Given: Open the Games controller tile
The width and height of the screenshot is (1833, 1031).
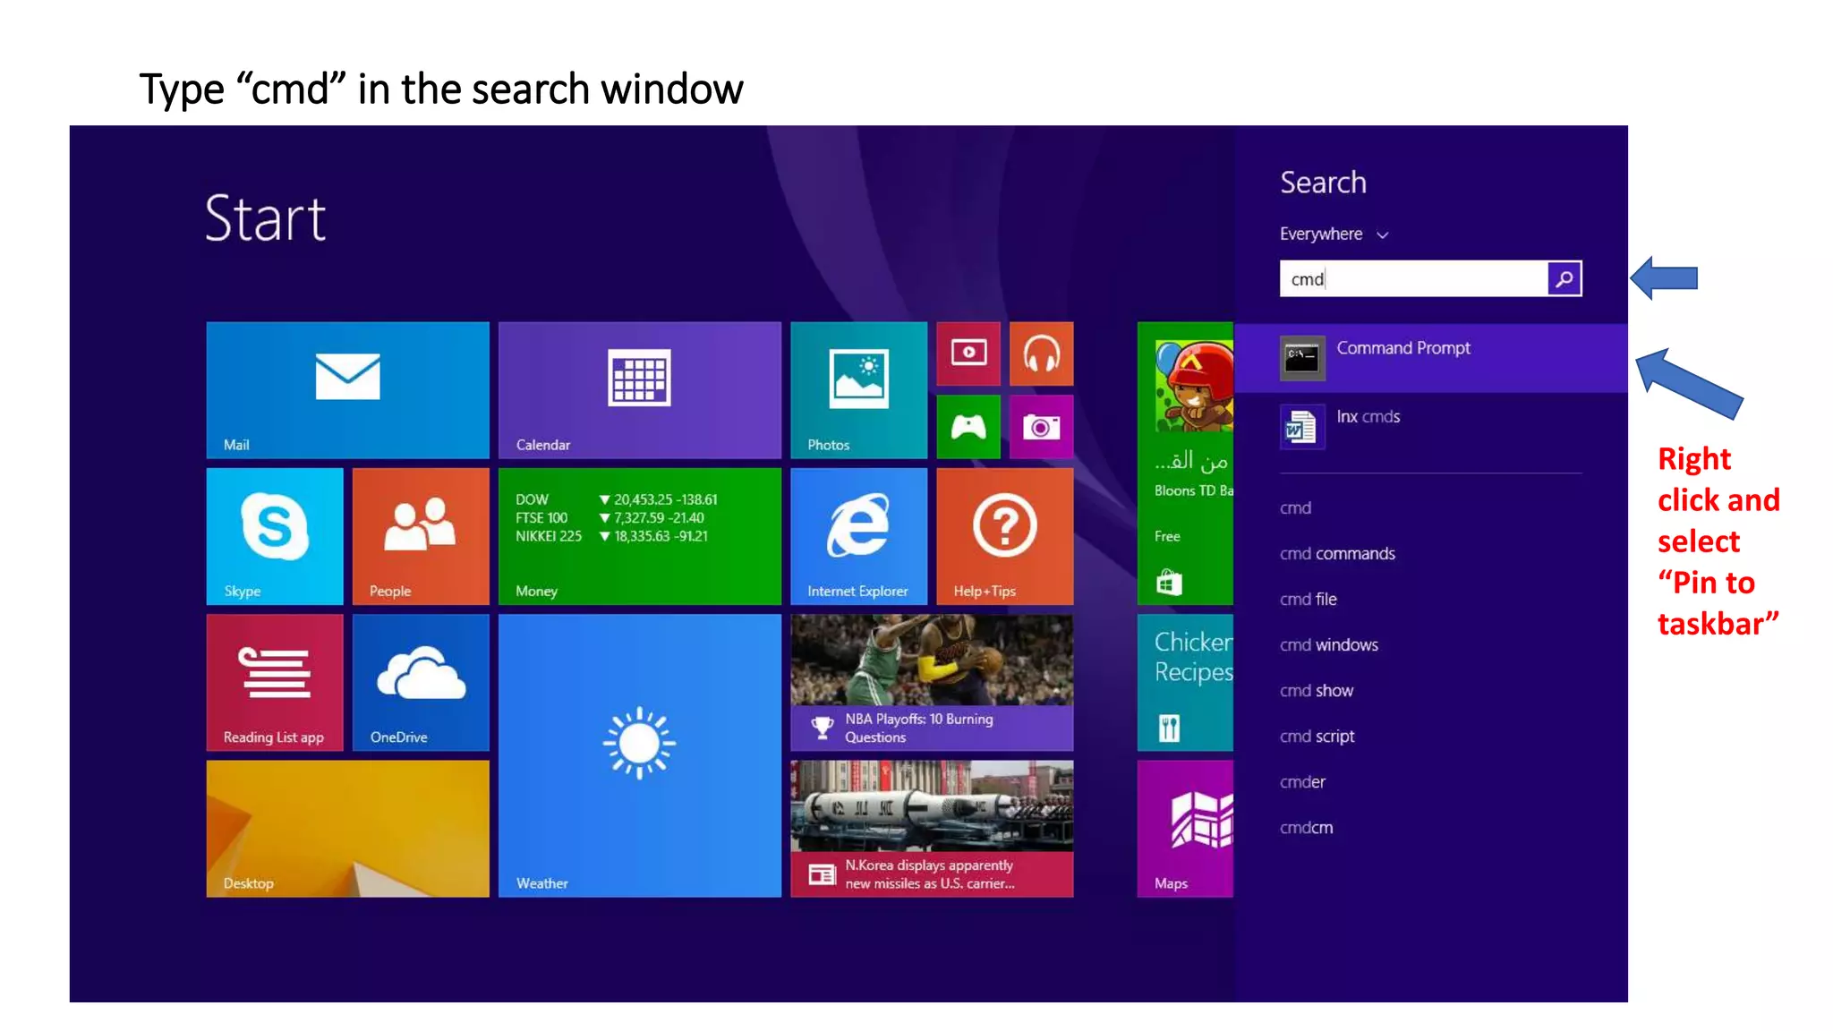Looking at the screenshot, I should pos(968,427).
